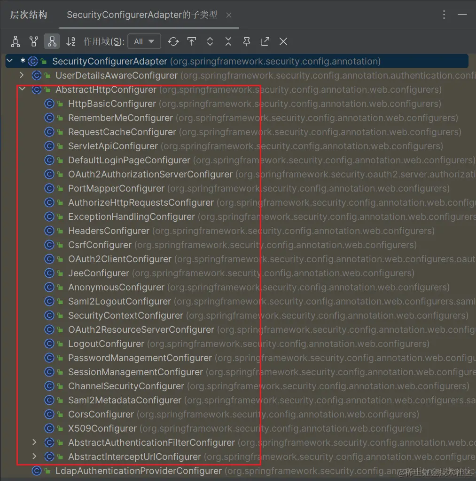This screenshot has height=481, width=476.
Task: Export hierarchy to text file
Action: tap(265, 41)
